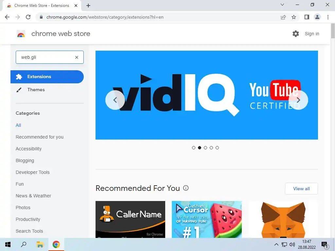Choose Photos category

point(23,208)
